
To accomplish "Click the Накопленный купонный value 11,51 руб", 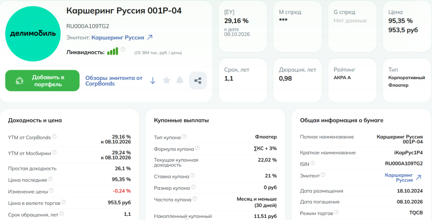I will 265,216.
